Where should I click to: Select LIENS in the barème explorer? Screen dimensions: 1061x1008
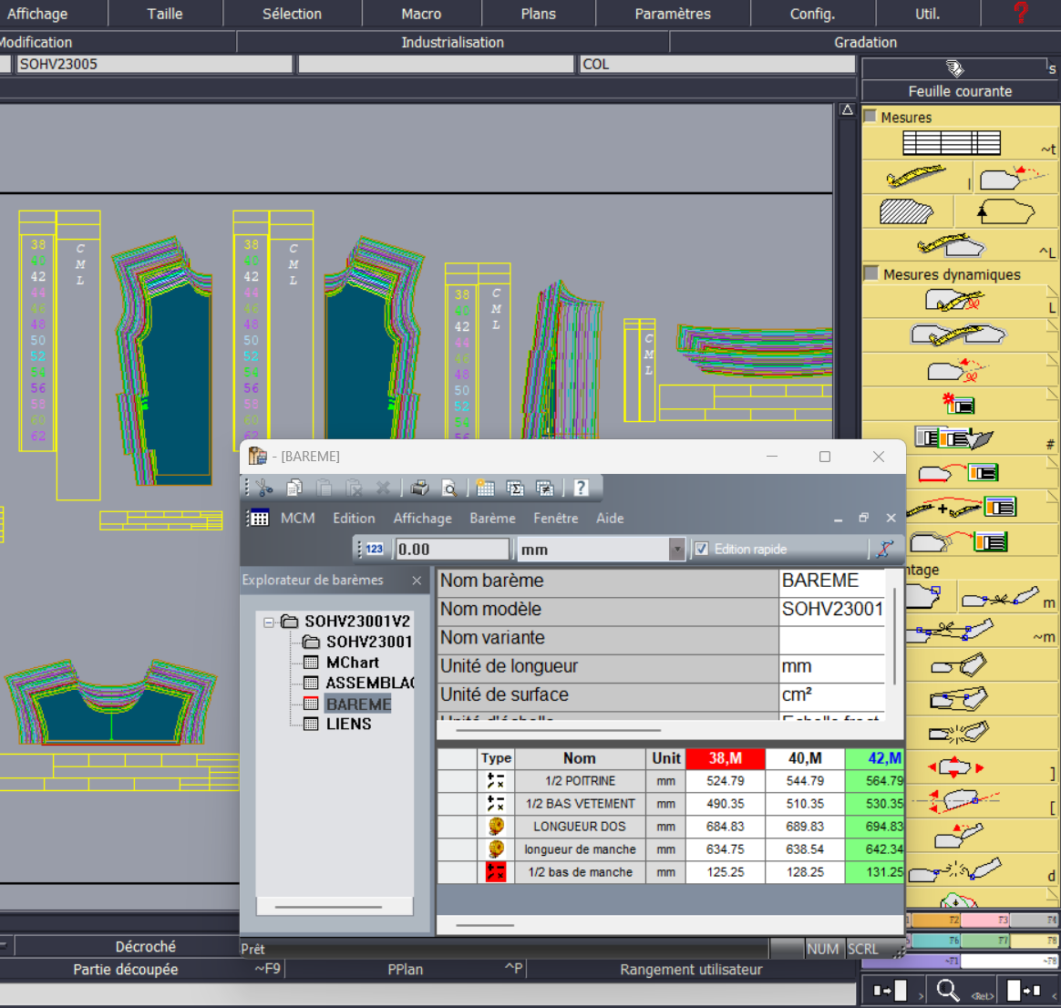(x=348, y=724)
